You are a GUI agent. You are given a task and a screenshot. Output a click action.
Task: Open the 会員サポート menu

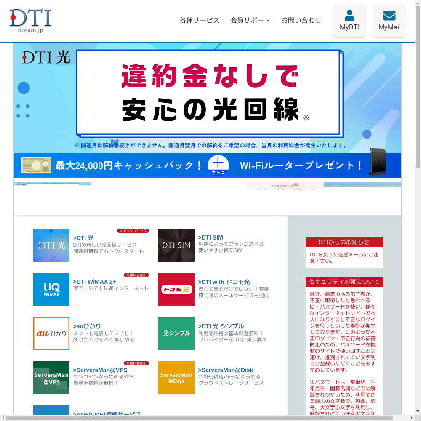pos(250,20)
